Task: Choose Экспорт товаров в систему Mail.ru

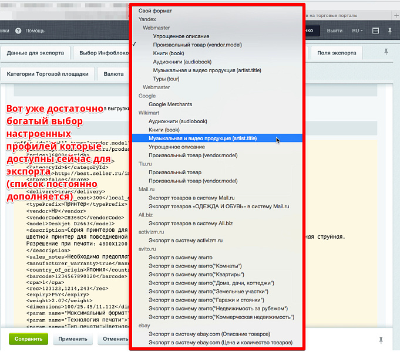Action: coord(191,198)
